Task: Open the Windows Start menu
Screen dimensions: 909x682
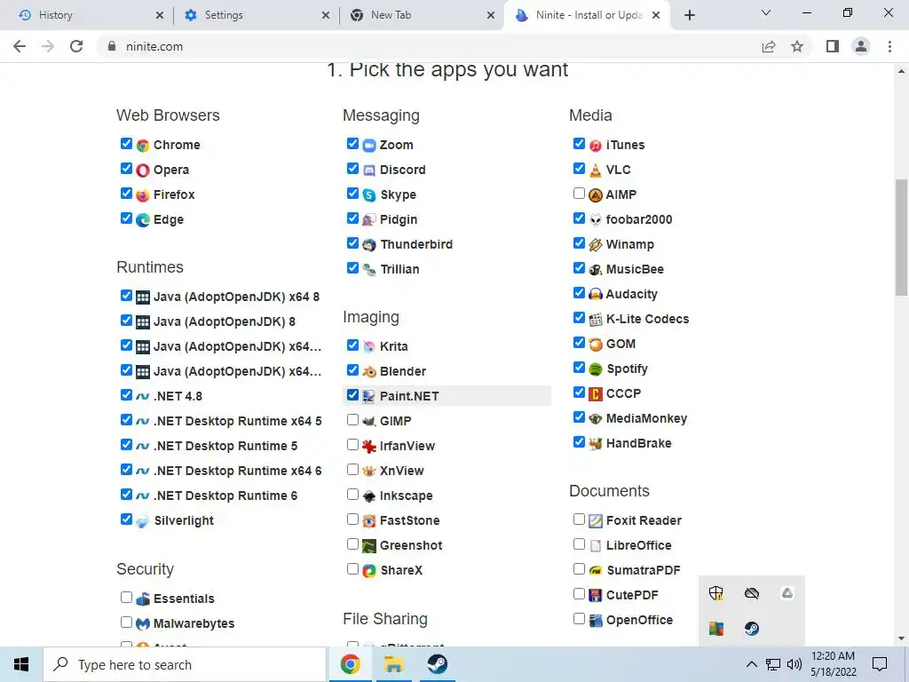Action: [21, 664]
